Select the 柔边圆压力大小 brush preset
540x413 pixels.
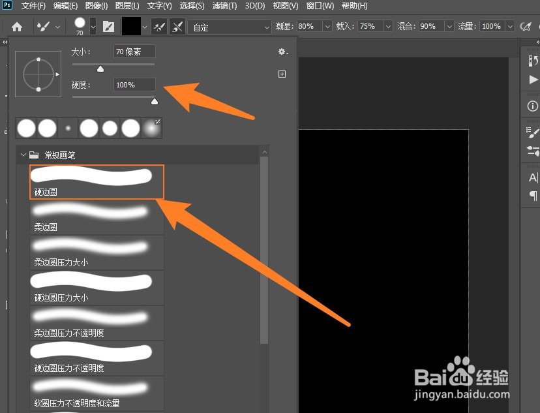(97, 252)
